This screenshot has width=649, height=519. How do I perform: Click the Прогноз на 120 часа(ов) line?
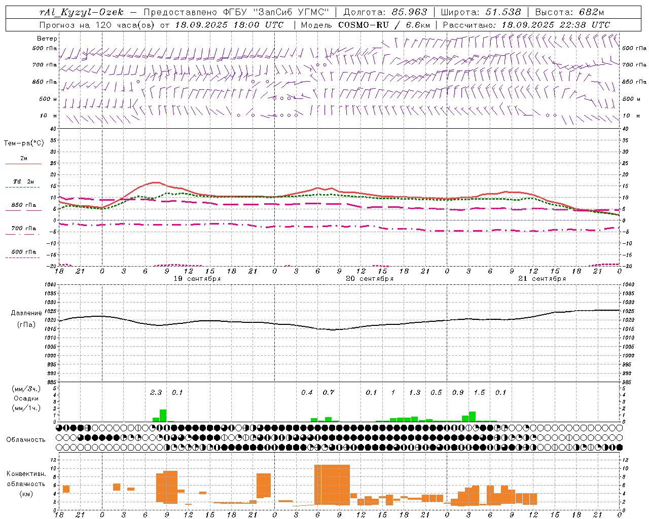tap(161, 25)
